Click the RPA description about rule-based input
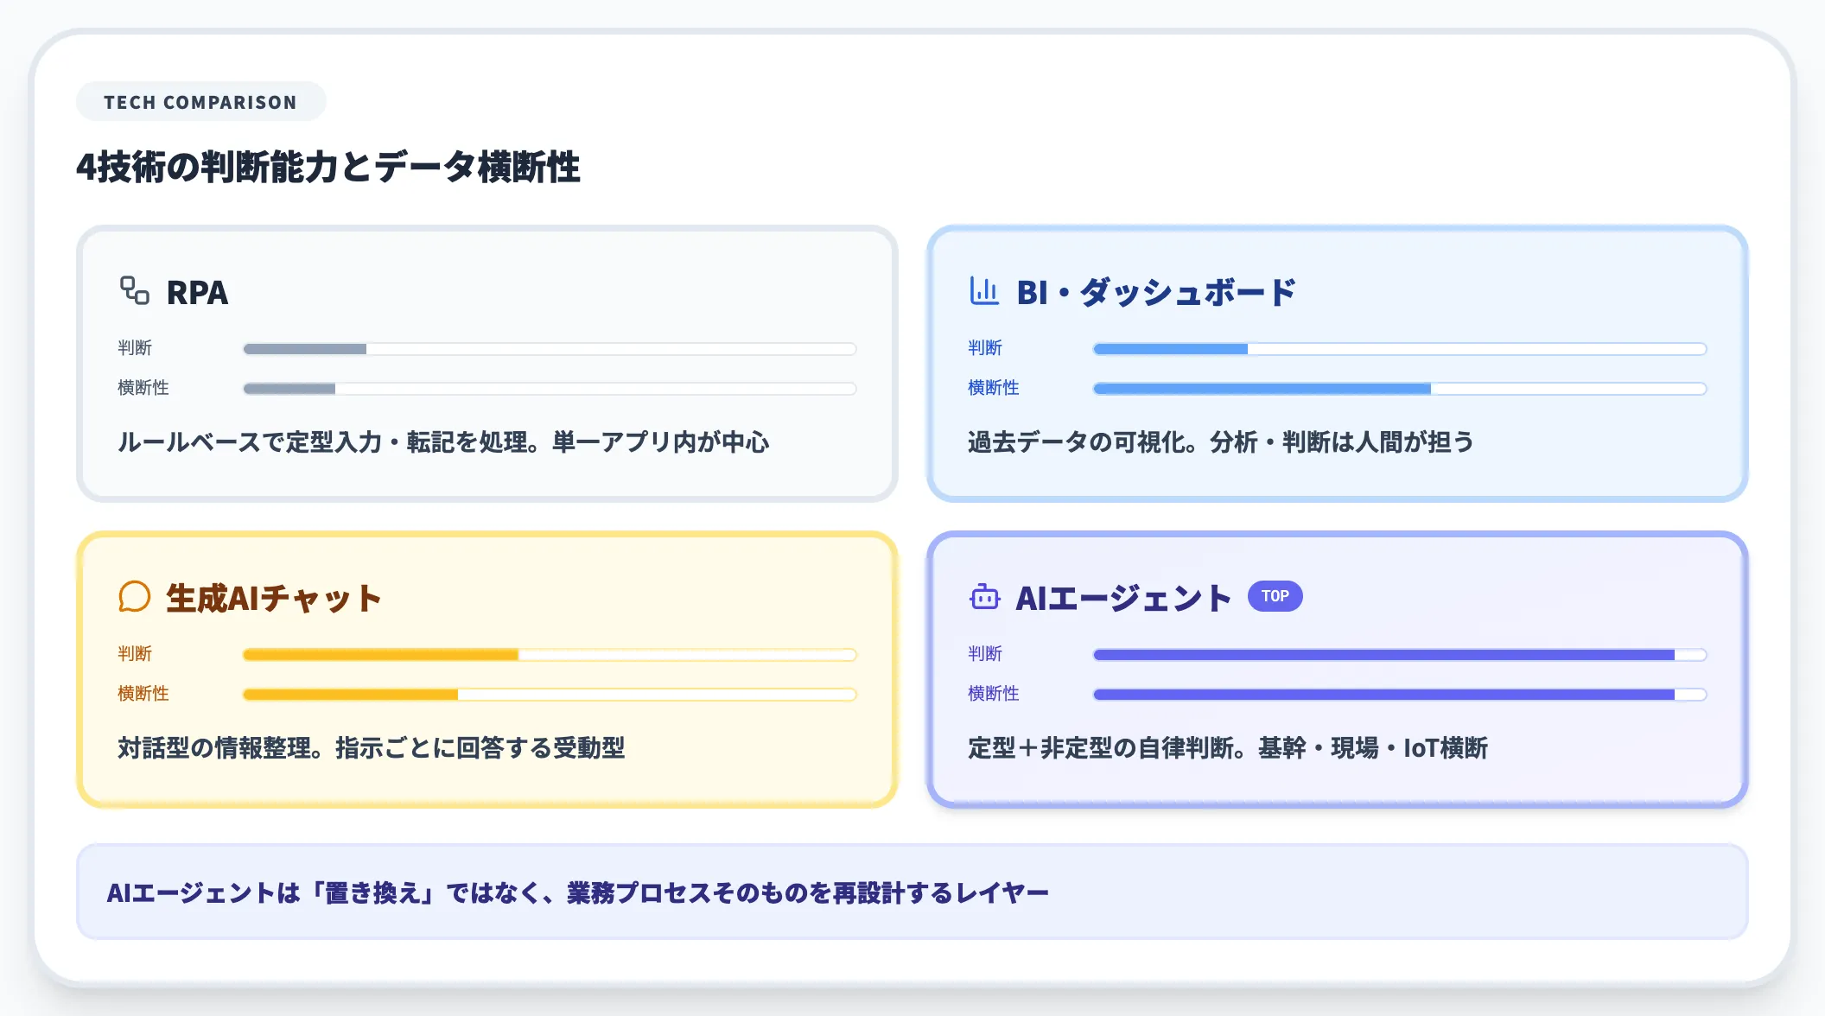This screenshot has height=1016, width=1825. point(447,441)
